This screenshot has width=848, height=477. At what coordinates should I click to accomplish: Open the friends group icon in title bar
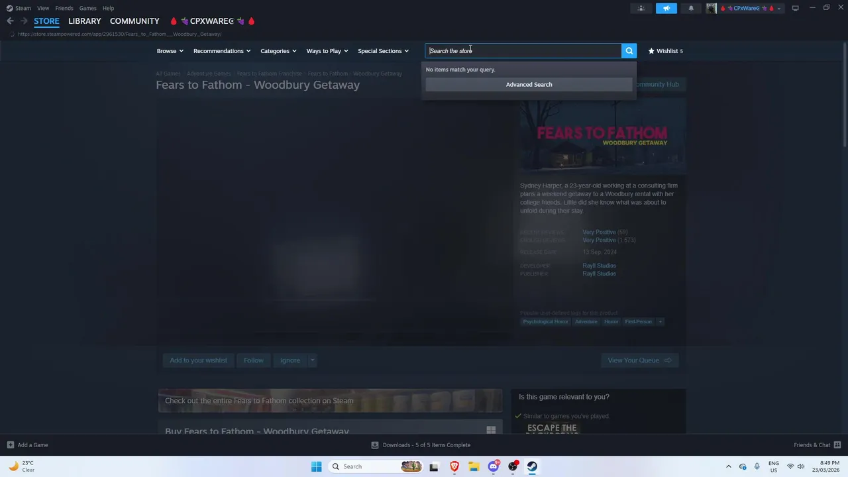point(641,8)
